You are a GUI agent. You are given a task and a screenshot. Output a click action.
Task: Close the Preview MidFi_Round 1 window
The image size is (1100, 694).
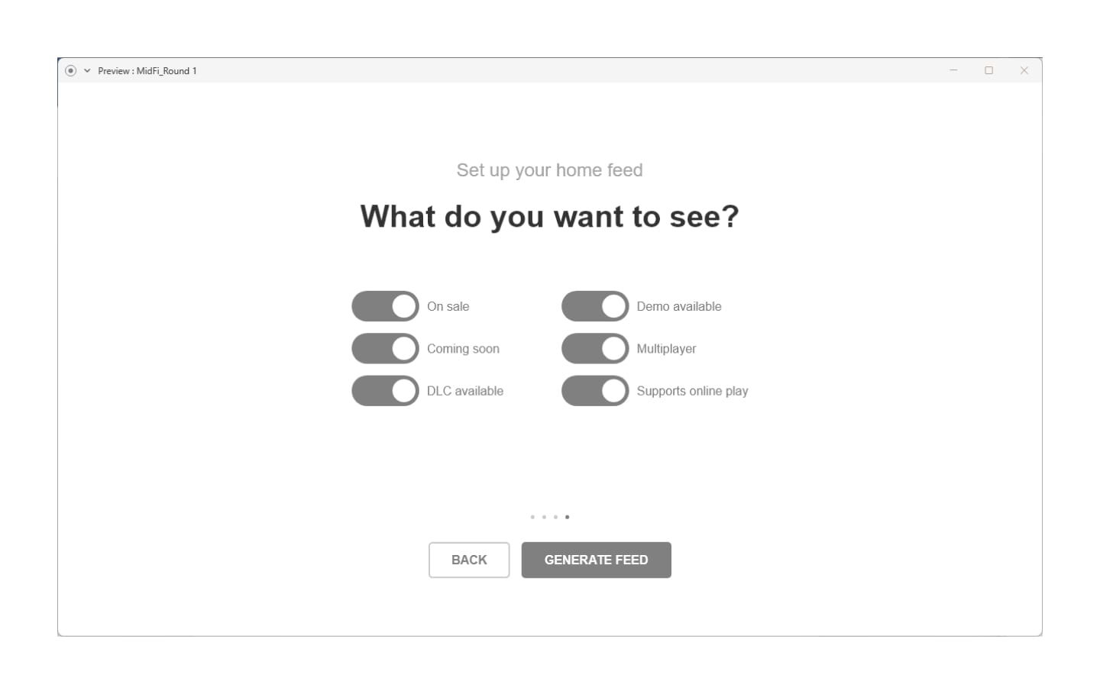(x=1024, y=70)
